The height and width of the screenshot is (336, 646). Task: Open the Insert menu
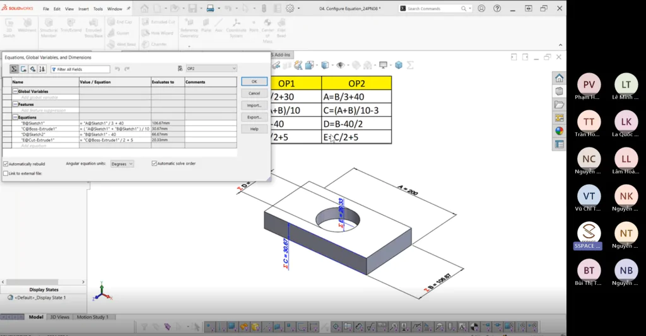[84, 9]
